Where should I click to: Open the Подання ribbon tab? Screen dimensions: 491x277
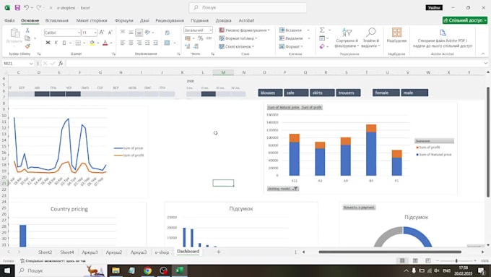click(x=199, y=20)
